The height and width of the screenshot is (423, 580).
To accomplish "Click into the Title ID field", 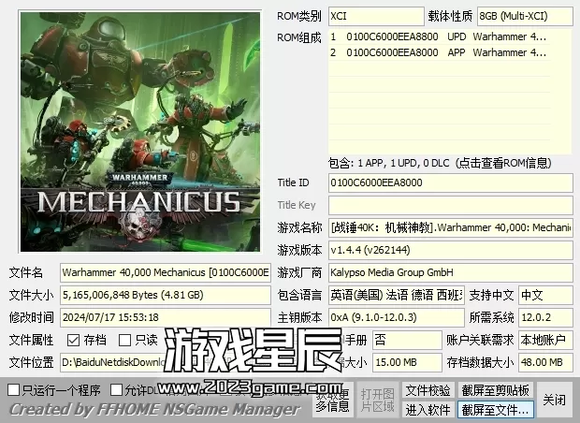I will pyautogui.click(x=450, y=182).
